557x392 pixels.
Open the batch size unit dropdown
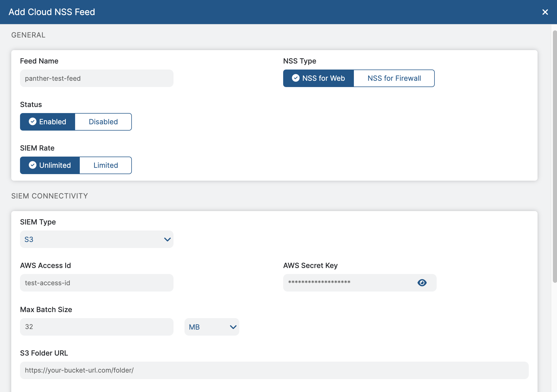pyautogui.click(x=212, y=327)
